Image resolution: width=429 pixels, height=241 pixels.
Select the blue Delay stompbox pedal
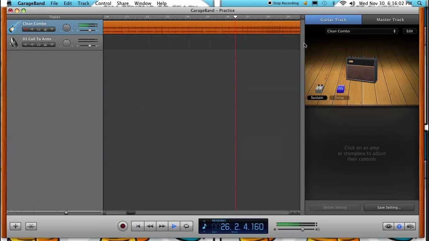[x=341, y=89]
